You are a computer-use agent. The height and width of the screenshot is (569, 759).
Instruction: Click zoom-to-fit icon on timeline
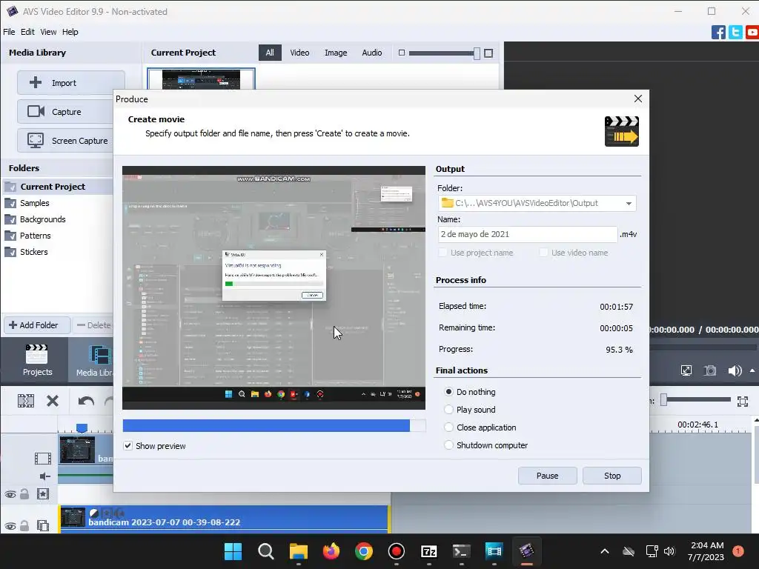coord(743,401)
